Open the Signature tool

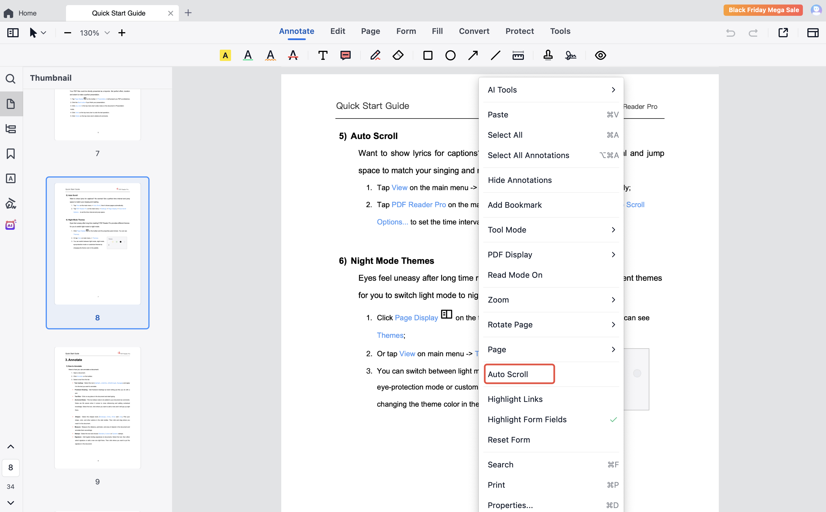click(x=570, y=55)
